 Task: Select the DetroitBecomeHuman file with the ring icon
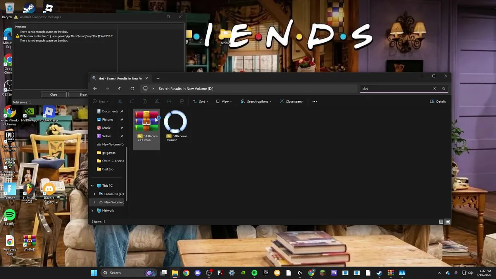tap(176, 126)
